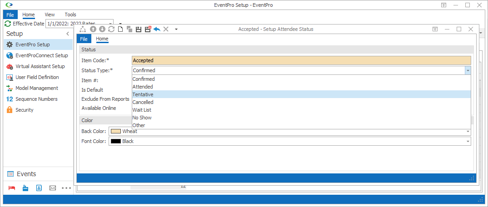Open the dialog ribbon display options icon
The width and height of the screenshot is (488, 207).
point(435,29)
